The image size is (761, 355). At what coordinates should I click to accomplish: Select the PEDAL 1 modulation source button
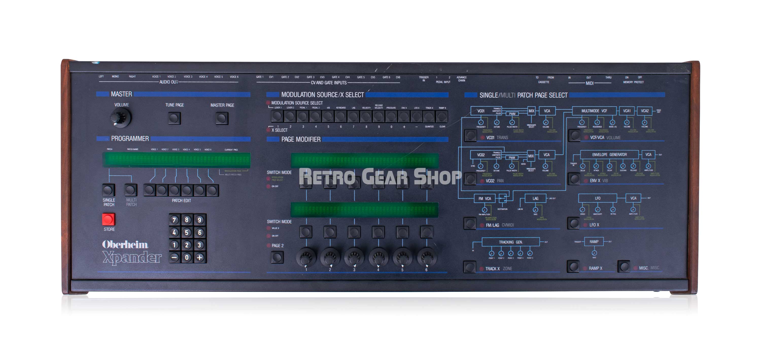click(303, 116)
